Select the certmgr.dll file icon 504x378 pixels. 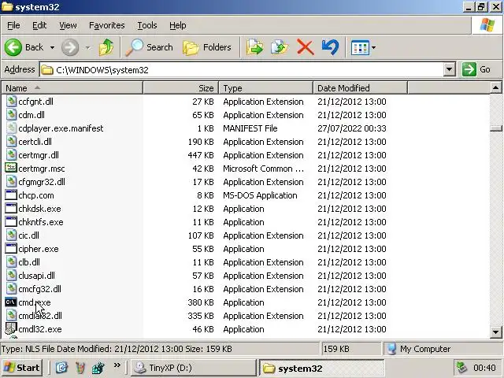(11, 155)
